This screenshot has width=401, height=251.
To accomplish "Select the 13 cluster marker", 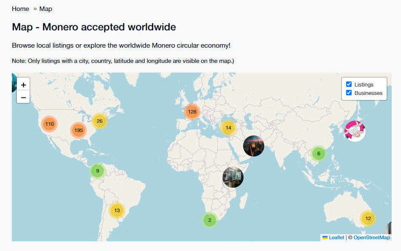I will [x=117, y=211].
